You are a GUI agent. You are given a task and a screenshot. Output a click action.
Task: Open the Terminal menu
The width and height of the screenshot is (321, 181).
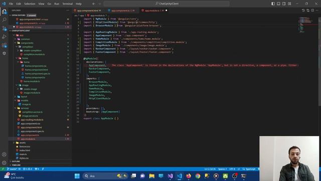[68, 4]
